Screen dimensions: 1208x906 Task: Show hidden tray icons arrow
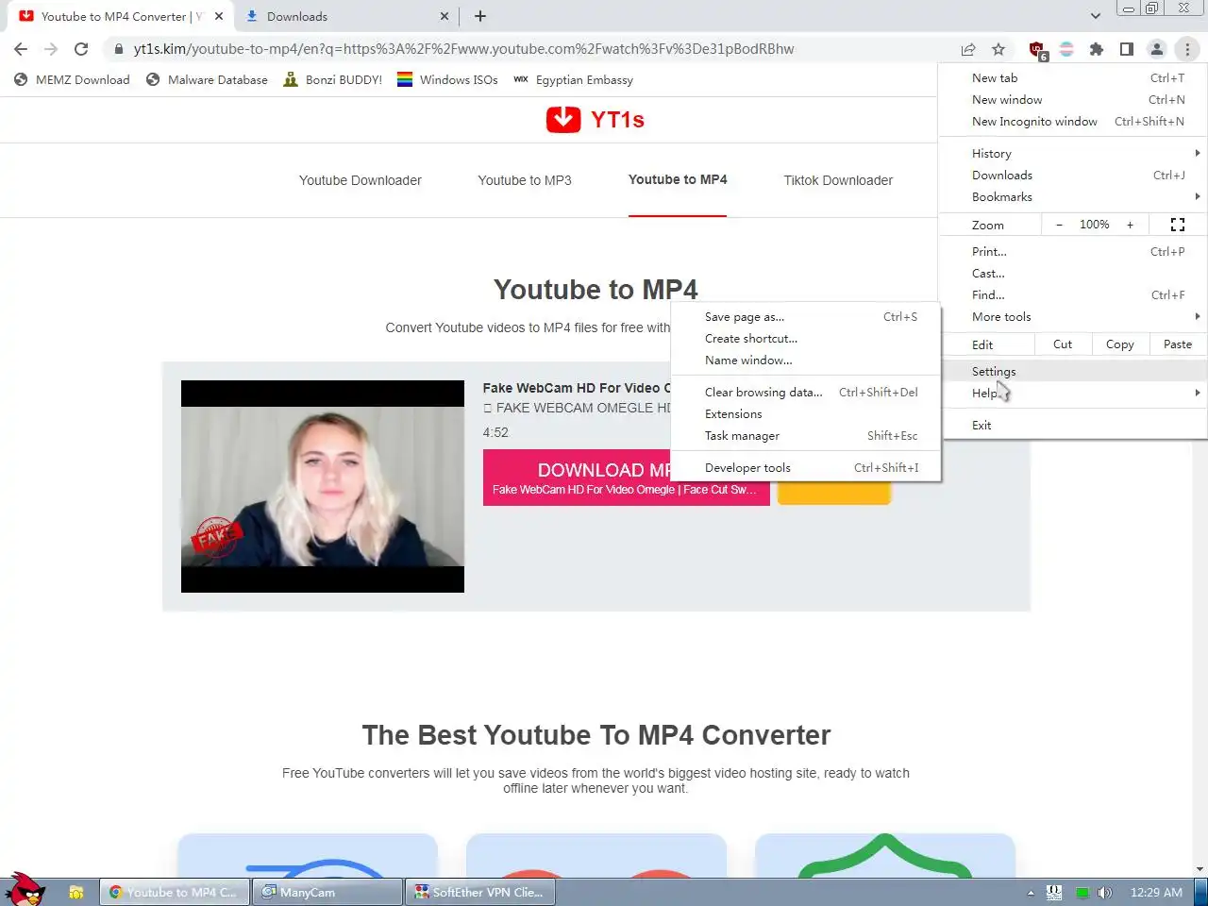tap(1031, 892)
